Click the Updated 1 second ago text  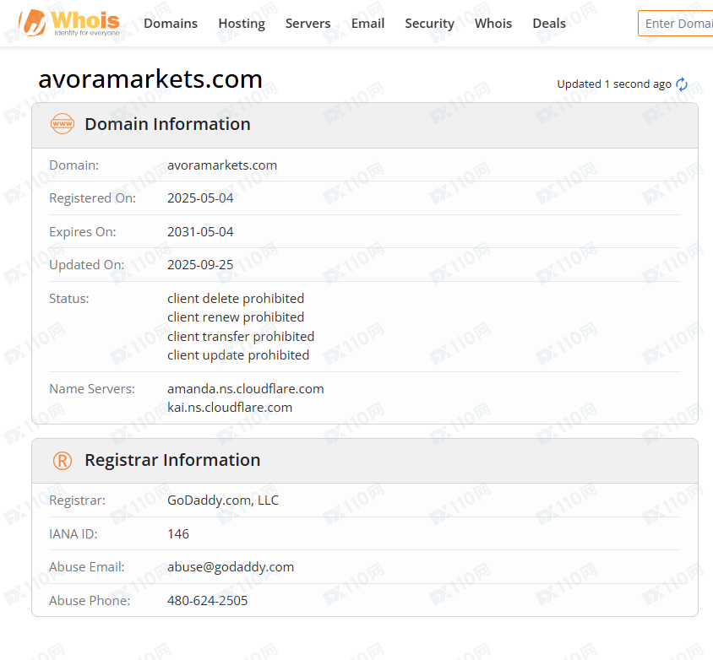click(x=614, y=84)
